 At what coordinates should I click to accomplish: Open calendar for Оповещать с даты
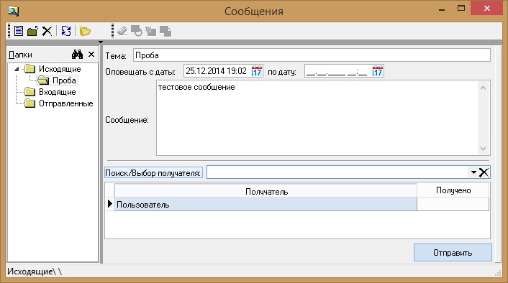[x=257, y=71]
